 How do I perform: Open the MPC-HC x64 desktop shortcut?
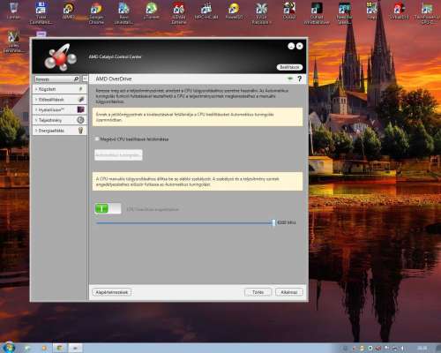coord(206,10)
